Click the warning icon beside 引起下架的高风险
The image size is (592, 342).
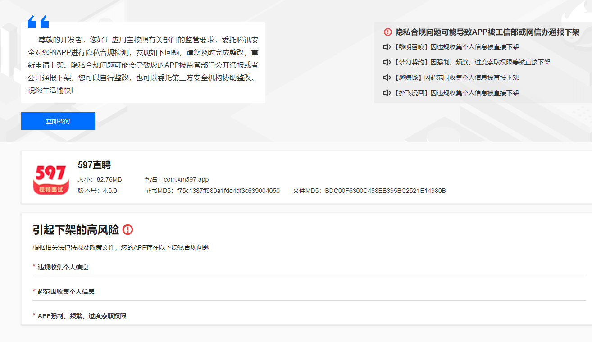point(128,230)
